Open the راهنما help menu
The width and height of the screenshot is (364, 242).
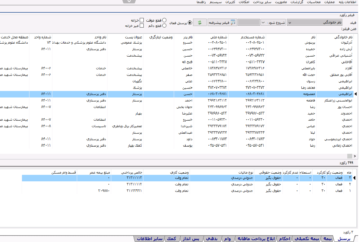pyautogui.click(x=201, y=2)
